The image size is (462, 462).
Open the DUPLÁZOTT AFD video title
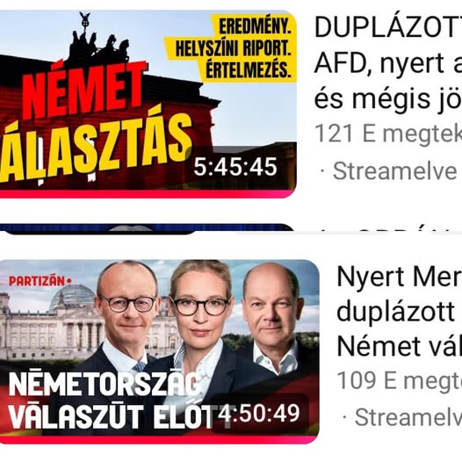pyautogui.click(x=388, y=63)
